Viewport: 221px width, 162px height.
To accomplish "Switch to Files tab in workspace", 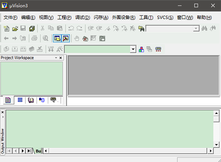I will click(x=8, y=100).
